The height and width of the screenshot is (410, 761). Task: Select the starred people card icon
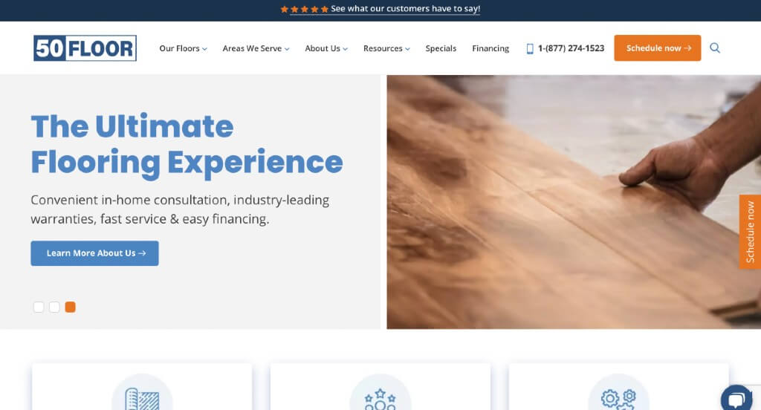point(380,399)
